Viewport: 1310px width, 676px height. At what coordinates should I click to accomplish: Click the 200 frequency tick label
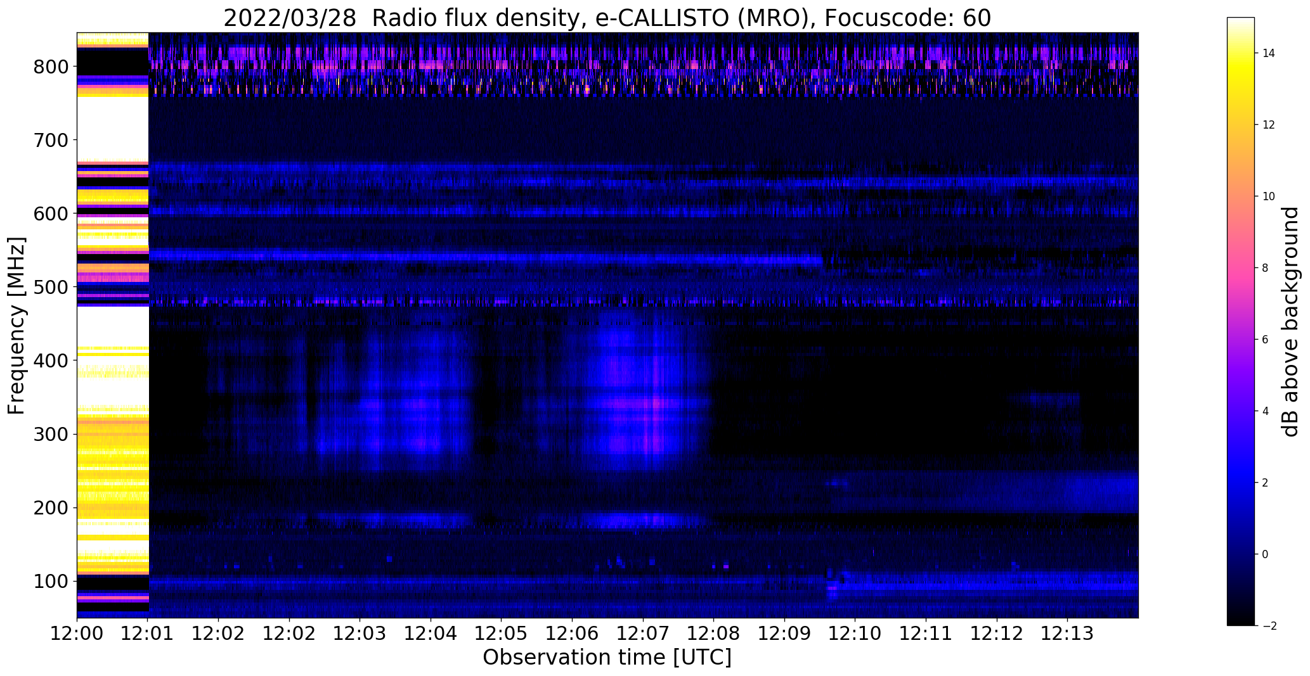click(x=51, y=507)
